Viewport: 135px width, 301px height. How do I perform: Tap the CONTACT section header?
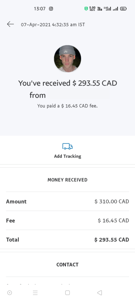click(x=67, y=265)
